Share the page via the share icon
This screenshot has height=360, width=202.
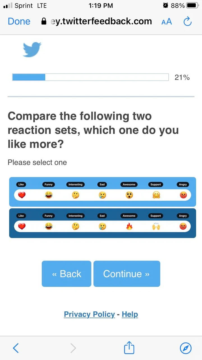[x=129, y=348]
